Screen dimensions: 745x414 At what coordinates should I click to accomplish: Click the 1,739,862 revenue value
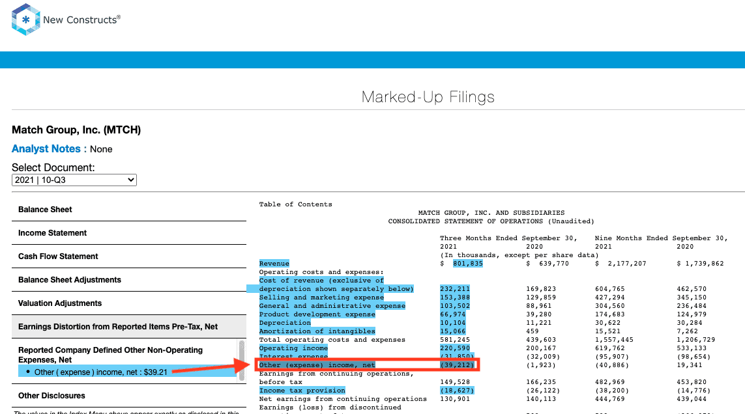[705, 264]
